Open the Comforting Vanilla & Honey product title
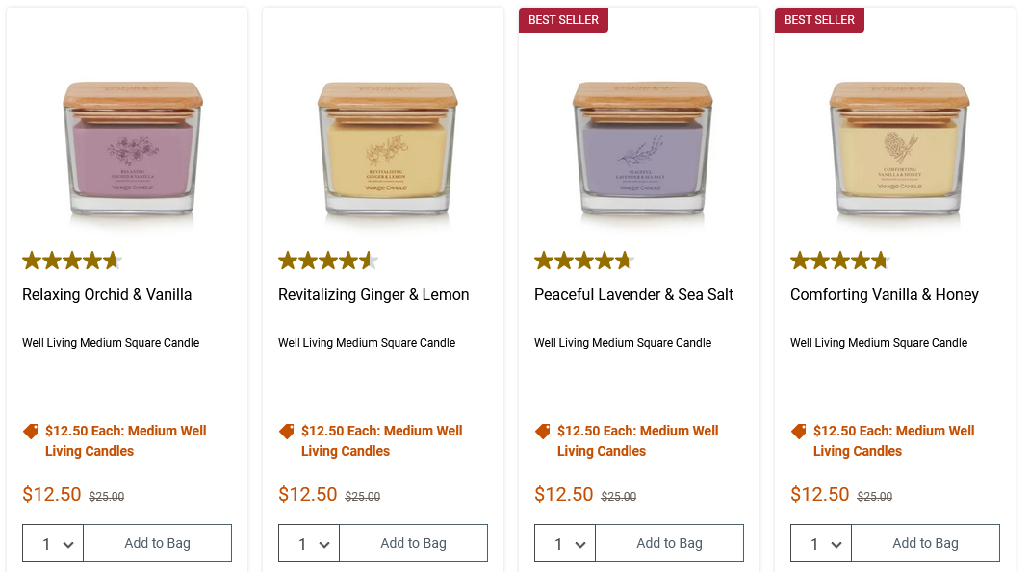Image resolution: width=1029 pixels, height=572 pixels. pyautogui.click(x=885, y=295)
